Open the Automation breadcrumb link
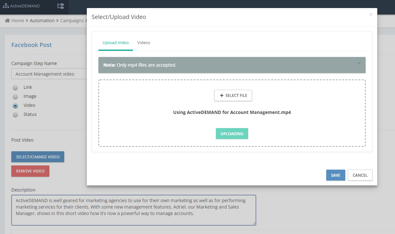 42,21
